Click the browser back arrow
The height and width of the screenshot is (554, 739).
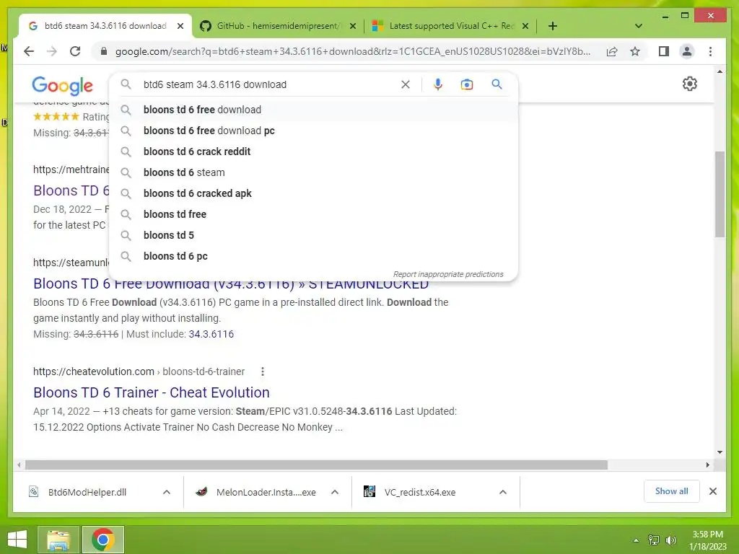[29, 51]
